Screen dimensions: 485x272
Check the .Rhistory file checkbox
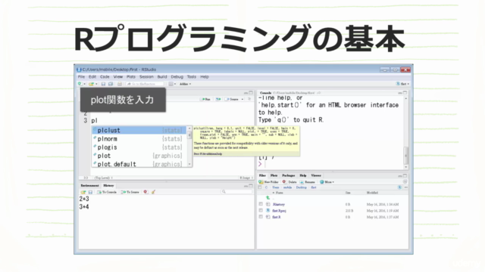click(x=261, y=204)
